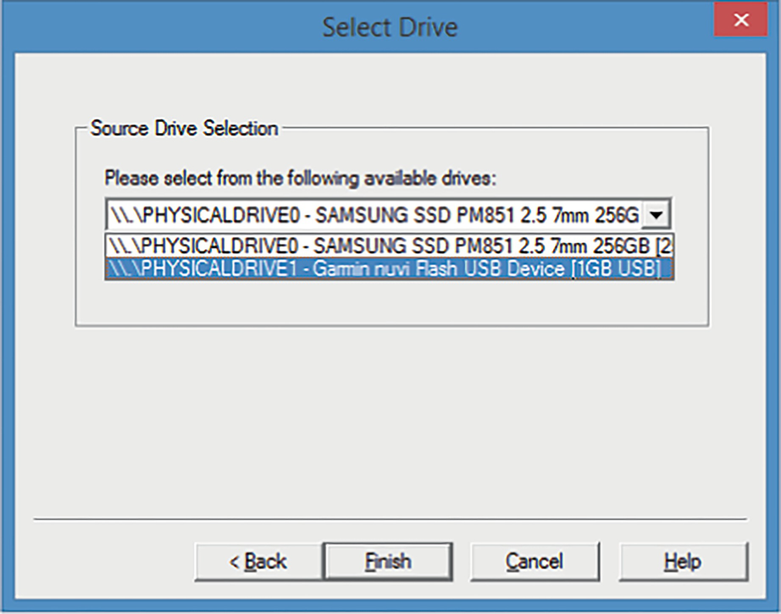Click the Select Drive title bar
781x614 pixels.
pyautogui.click(x=390, y=26)
